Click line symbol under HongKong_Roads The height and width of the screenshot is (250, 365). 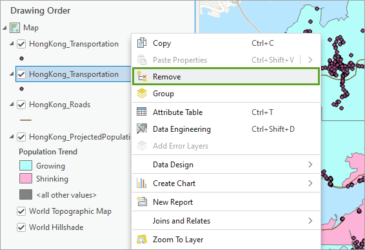click(x=26, y=120)
